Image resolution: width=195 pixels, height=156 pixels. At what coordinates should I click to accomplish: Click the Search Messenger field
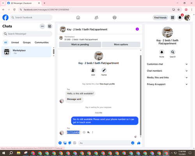[x=27, y=34]
